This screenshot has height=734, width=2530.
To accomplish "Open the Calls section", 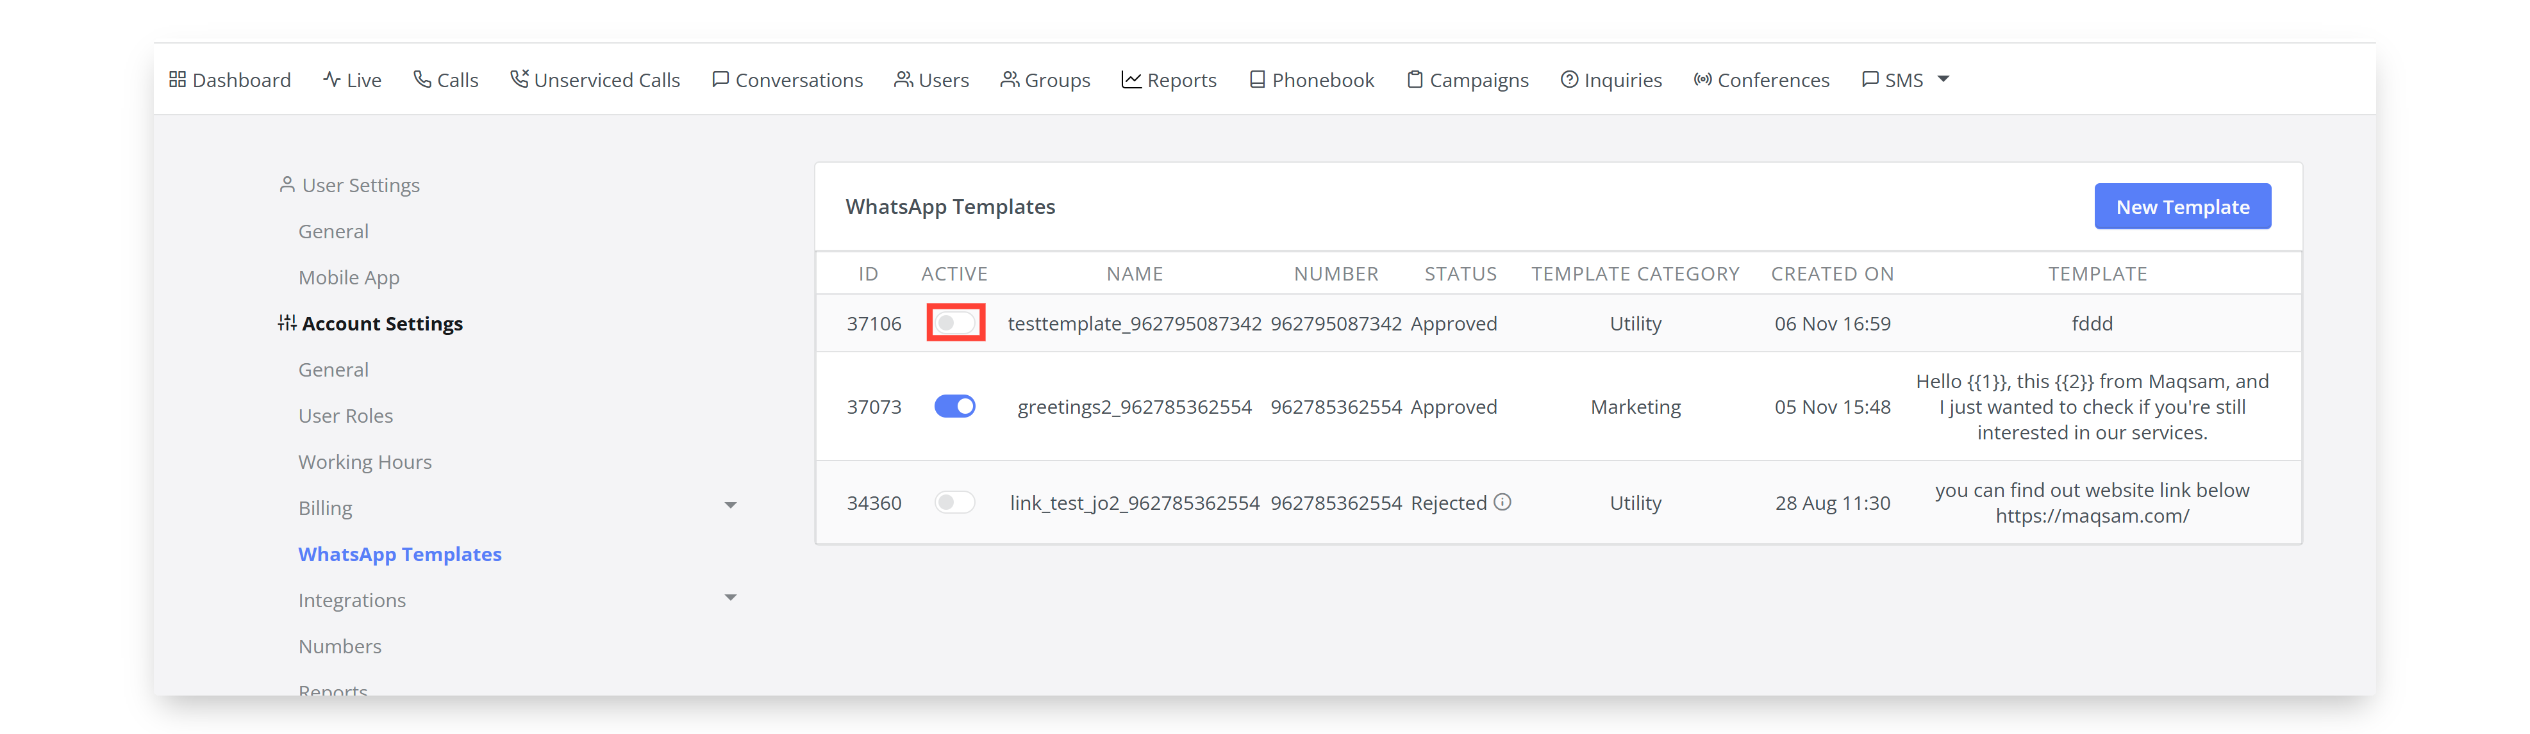I will click(x=446, y=79).
